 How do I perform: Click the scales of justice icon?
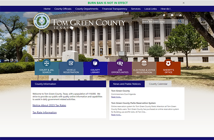(x=46, y=63)
